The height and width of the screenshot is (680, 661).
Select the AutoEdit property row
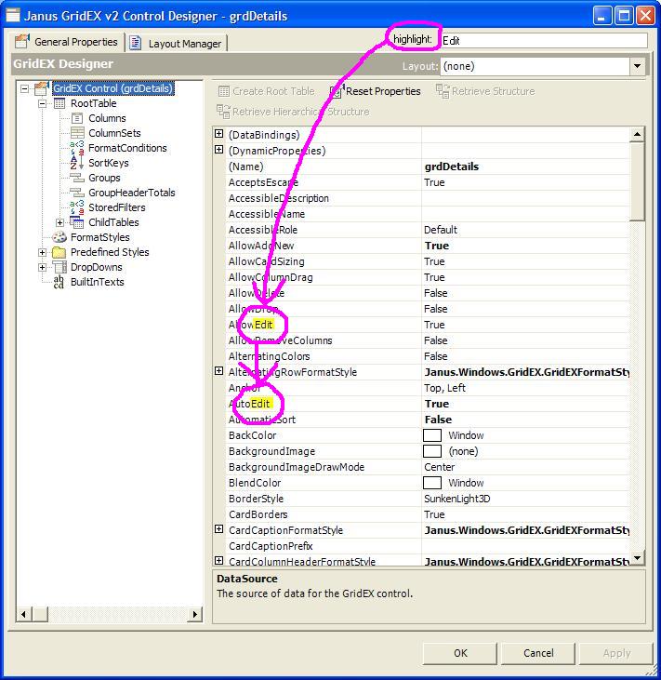click(x=428, y=404)
